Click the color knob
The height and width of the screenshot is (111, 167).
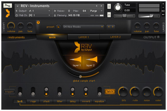[158, 92]
